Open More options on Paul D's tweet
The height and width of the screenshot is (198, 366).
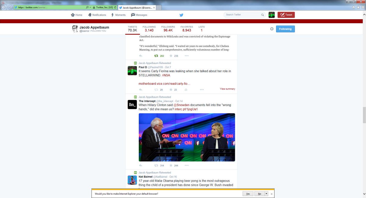(202, 90)
